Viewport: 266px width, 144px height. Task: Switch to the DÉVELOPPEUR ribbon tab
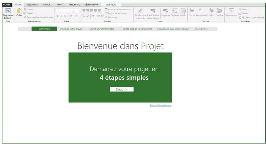pos(91,5)
